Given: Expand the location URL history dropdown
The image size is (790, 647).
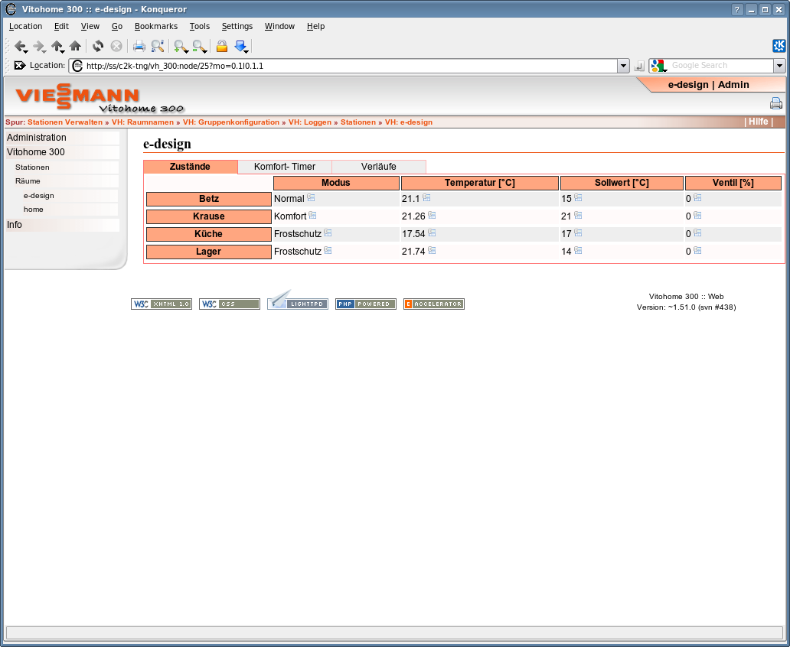Looking at the screenshot, I should (x=623, y=66).
